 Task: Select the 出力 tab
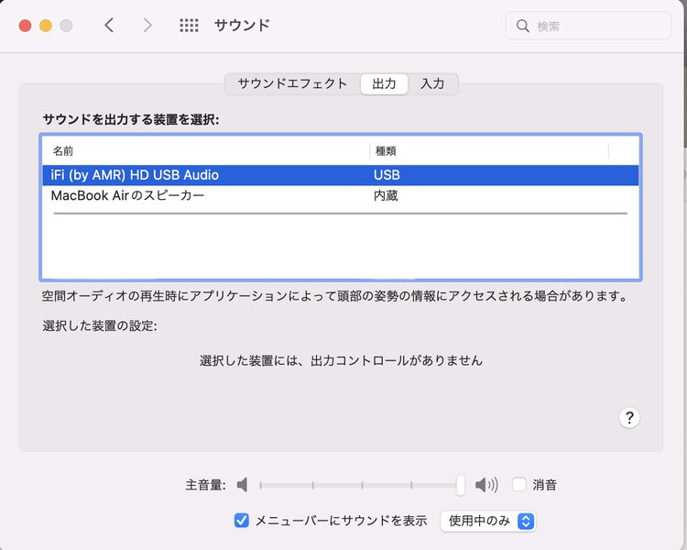coord(384,83)
